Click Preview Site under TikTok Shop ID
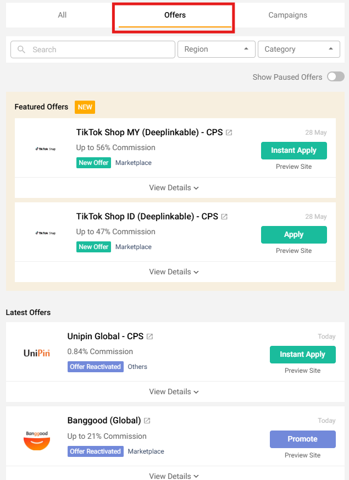This screenshot has height=480, width=349. (x=293, y=251)
